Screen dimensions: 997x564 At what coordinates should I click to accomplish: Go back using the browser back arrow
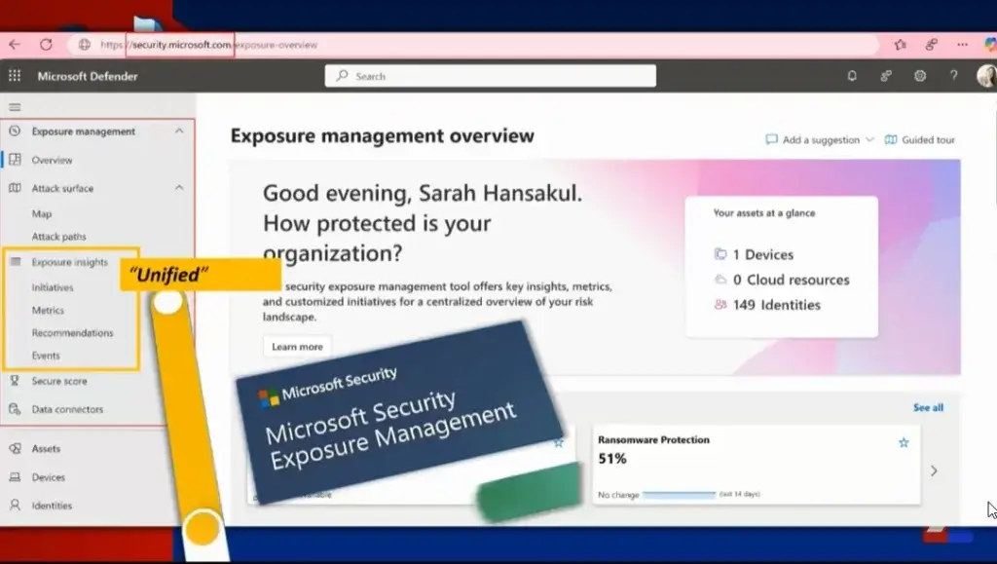(x=15, y=45)
